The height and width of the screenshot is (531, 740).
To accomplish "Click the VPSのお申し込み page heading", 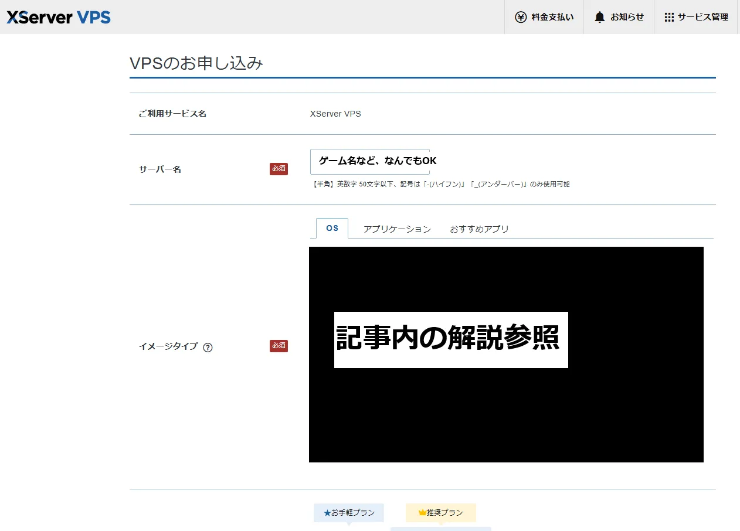I will pos(196,63).
